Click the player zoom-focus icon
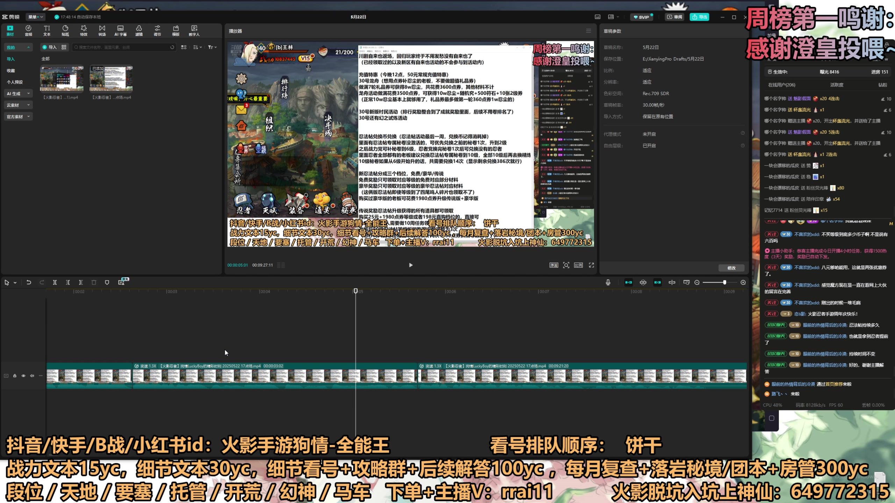895x503 pixels. point(566,265)
